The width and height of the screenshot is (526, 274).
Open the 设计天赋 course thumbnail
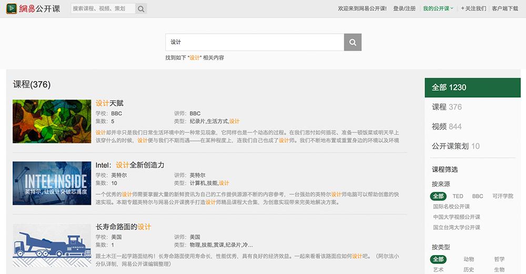52,121
